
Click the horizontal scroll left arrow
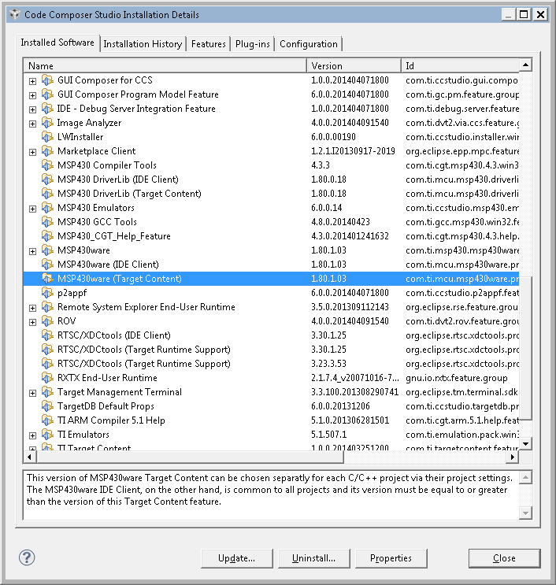coord(30,457)
